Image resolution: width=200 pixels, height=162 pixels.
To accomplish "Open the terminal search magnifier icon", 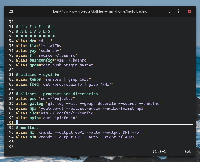I will 168,11.
